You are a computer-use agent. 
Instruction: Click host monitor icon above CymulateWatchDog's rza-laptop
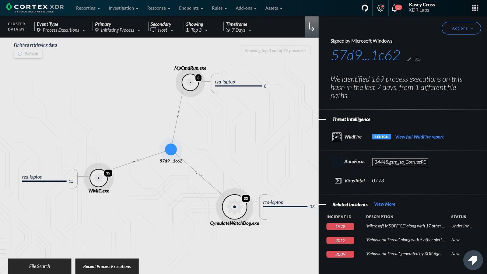[x=272, y=194]
